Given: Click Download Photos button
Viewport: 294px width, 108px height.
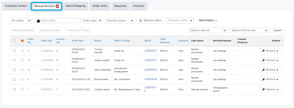Looking at the screenshot, I should tap(78, 30).
